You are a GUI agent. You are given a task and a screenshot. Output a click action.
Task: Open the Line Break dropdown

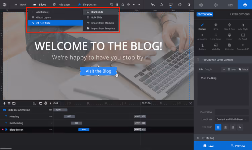[x=232, y=119]
